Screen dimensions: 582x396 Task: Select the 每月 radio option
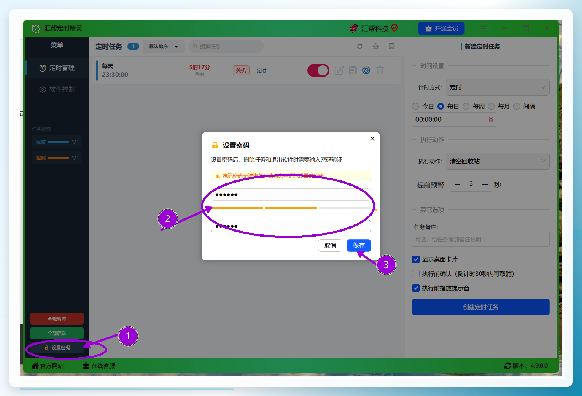[491, 106]
